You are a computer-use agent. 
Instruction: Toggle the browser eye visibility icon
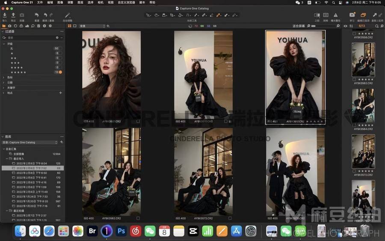point(346,26)
